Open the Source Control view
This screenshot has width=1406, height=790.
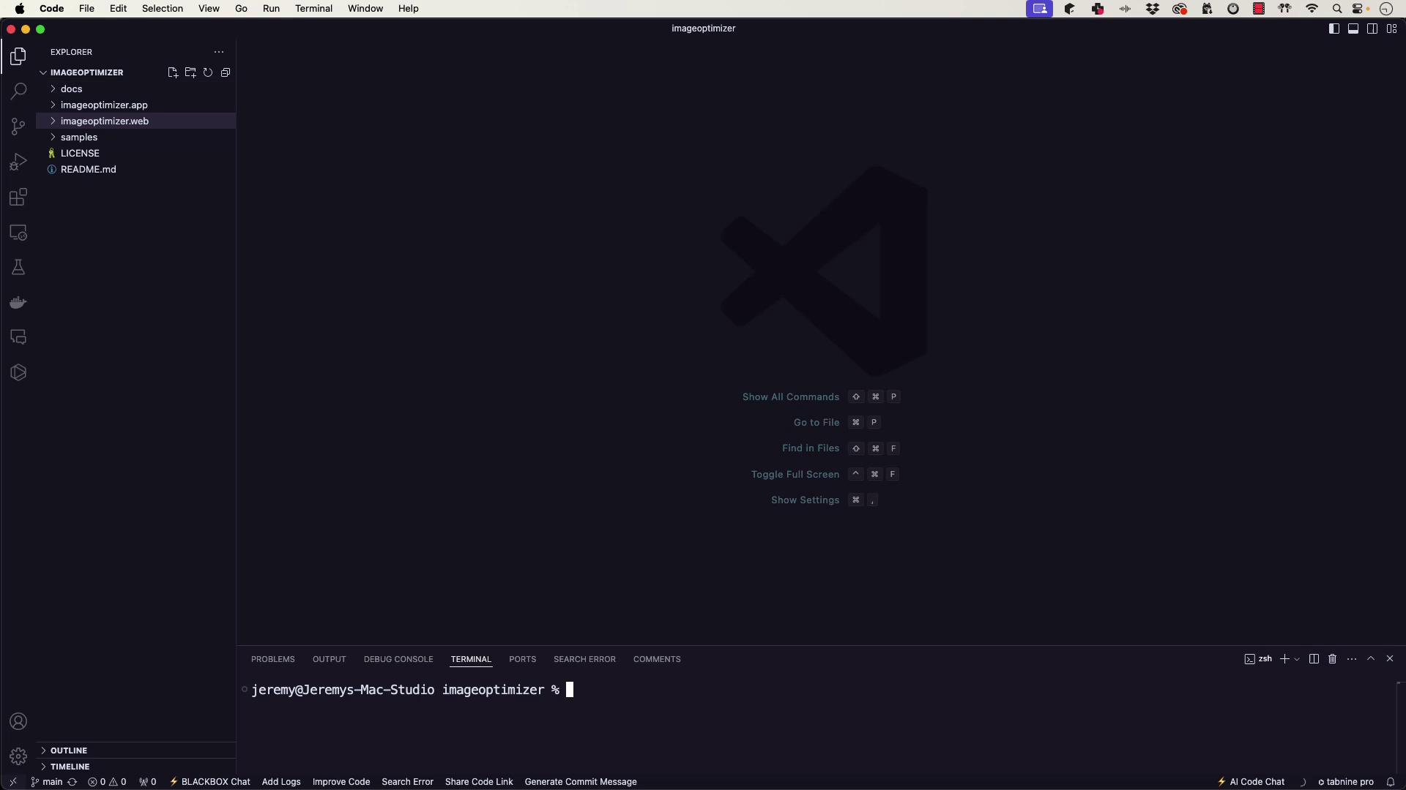click(18, 127)
